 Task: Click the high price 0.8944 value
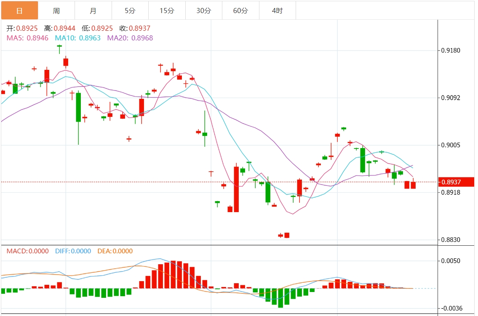click(x=64, y=28)
